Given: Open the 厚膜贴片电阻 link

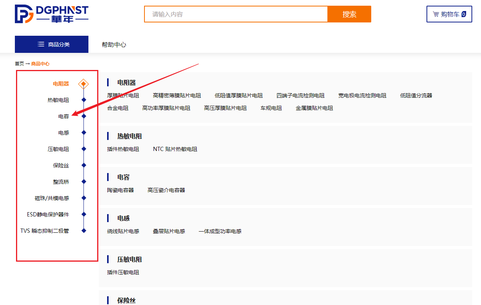Looking at the screenshot, I should point(123,95).
